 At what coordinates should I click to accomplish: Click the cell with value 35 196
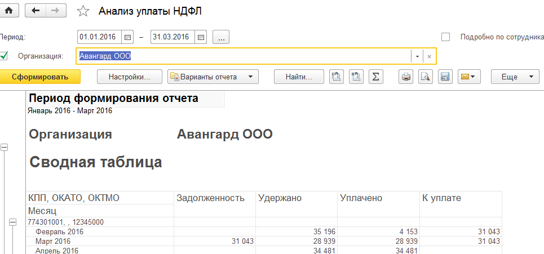297,232
